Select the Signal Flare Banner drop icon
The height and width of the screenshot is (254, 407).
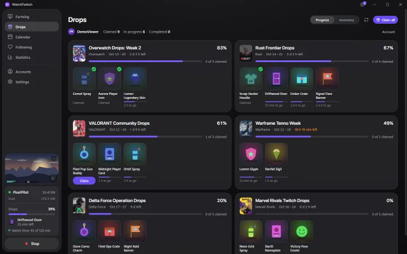point(327,79)
